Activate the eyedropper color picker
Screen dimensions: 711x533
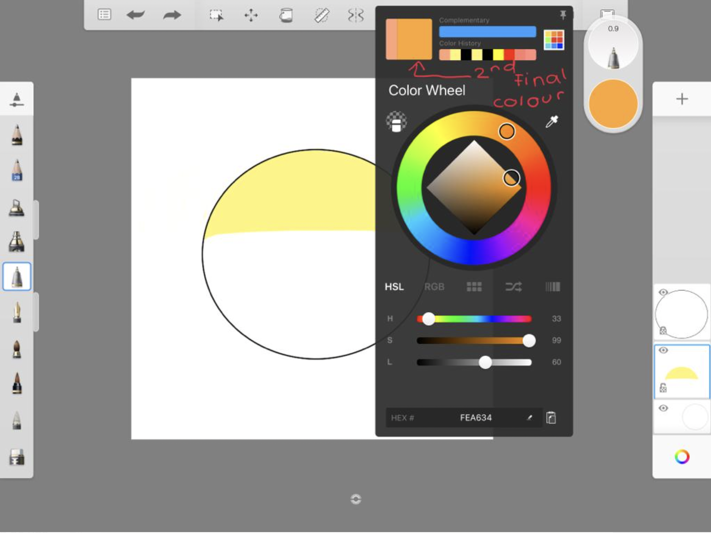(552, 121)
